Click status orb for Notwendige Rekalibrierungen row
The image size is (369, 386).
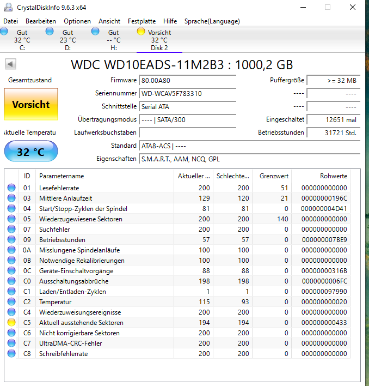[x=11, y=260]
